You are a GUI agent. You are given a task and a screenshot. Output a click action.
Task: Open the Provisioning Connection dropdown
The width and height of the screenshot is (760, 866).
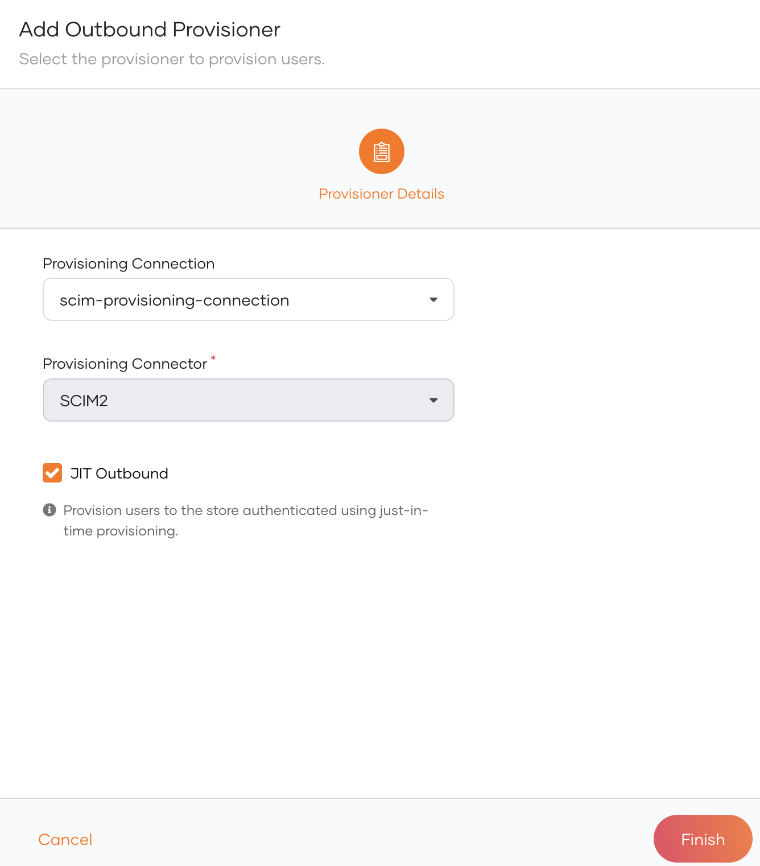248,300
